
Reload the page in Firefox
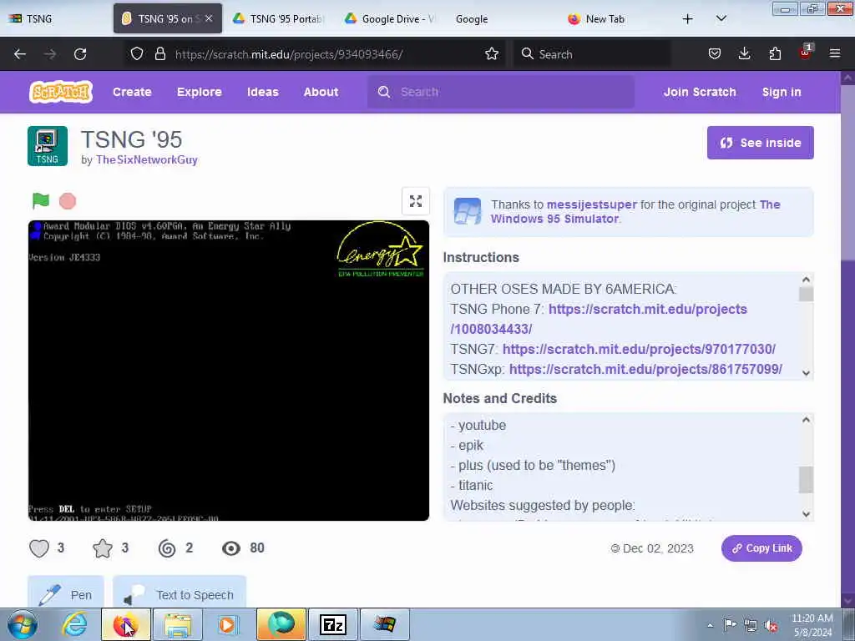point(80,54)
